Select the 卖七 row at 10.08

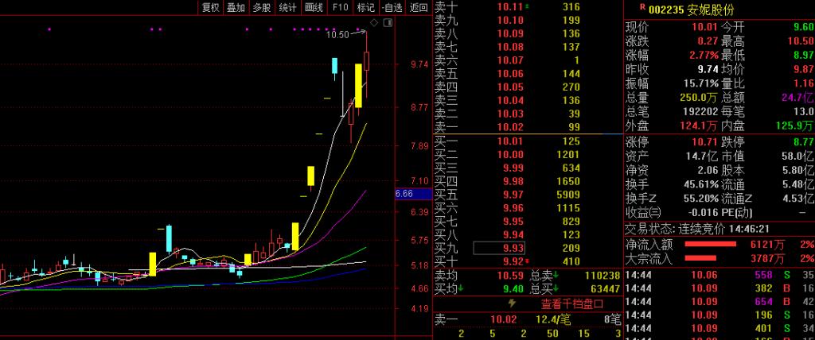[x=528, y=47]
